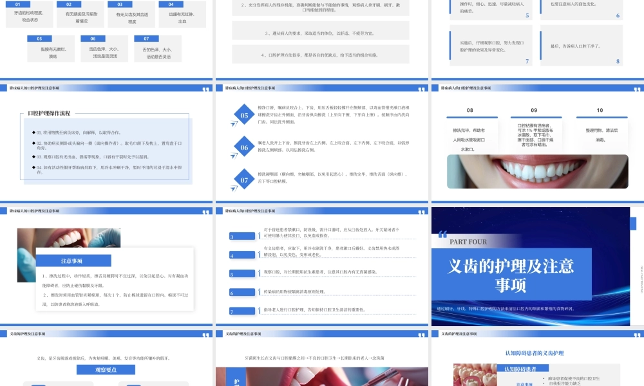Image resolution: width=644 pixels, height=386 pixels.
Task: Click the quote mark on the 口腔护理操作流程 slide header
Action: (x=206, y=89)
